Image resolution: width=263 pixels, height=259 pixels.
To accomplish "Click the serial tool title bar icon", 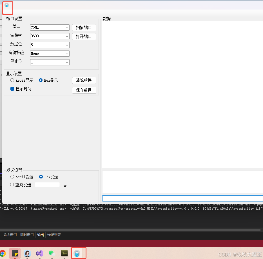I will (x=7, y=5).
